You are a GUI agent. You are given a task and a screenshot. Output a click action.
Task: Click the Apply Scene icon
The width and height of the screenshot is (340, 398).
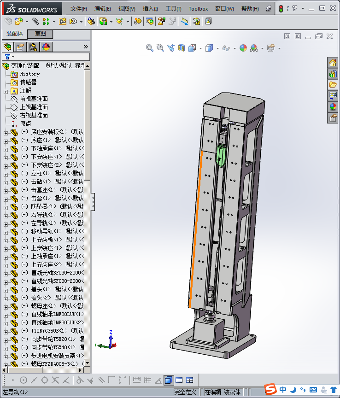(254, 48)
